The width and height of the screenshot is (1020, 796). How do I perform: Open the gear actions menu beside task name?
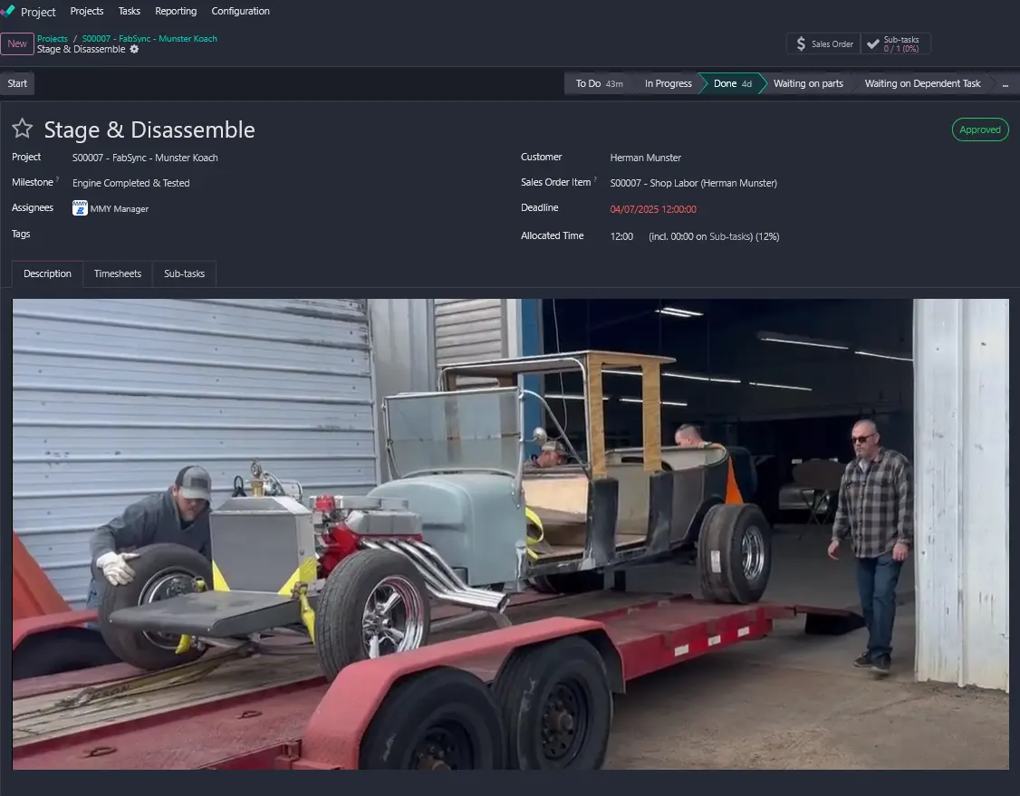click(x=134, y=50)
